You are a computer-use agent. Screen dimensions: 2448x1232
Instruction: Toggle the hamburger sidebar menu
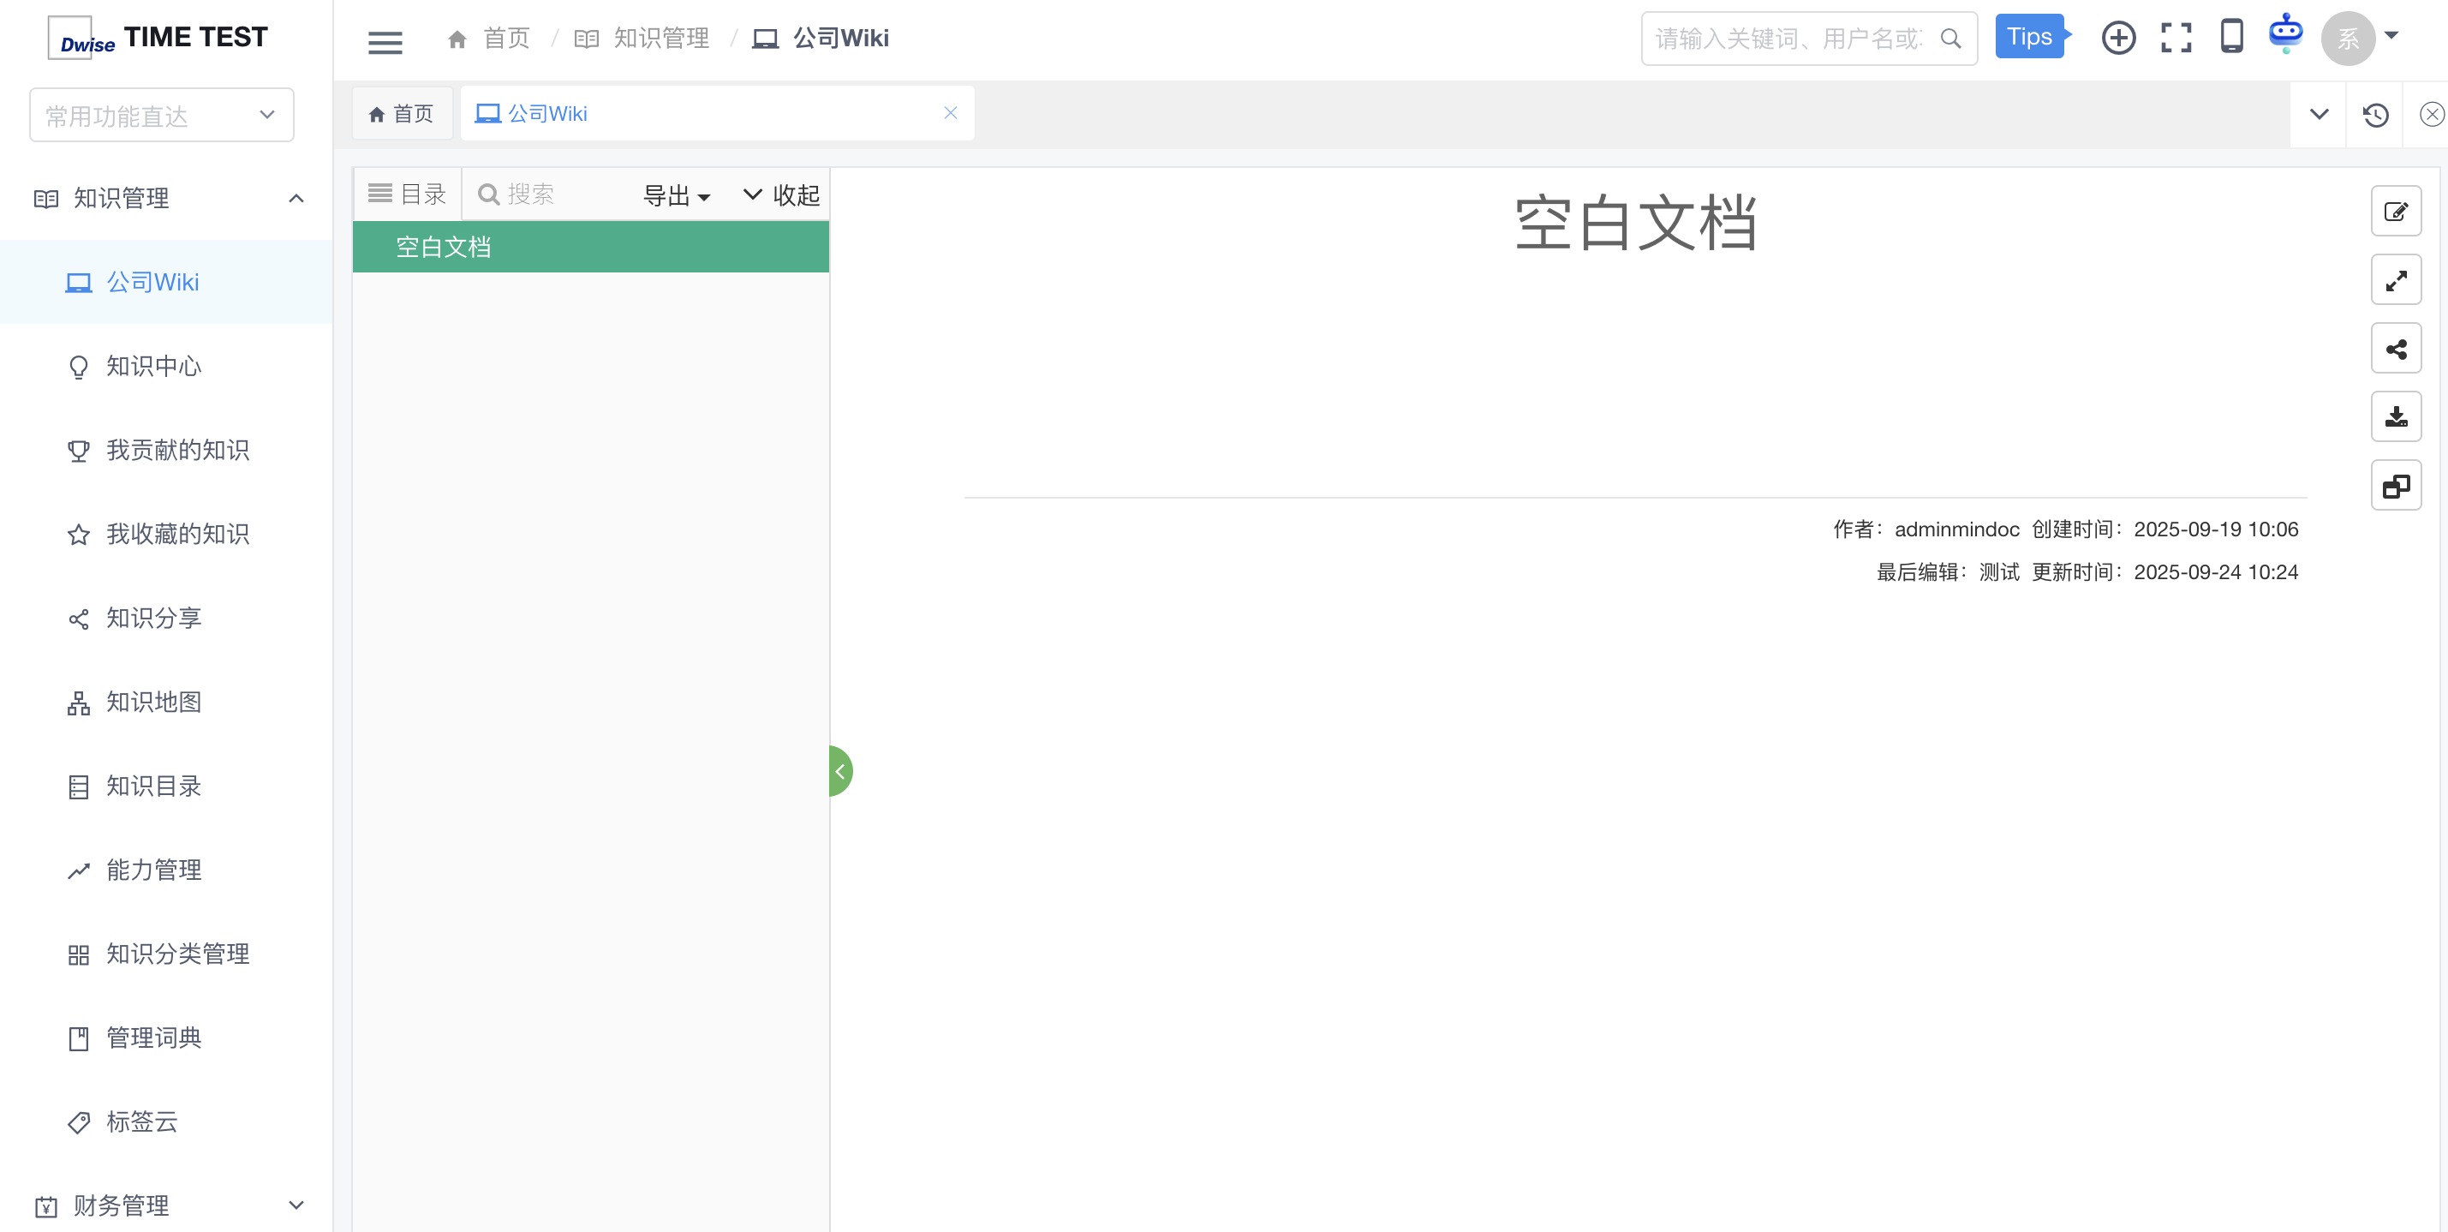click(385, 42)
